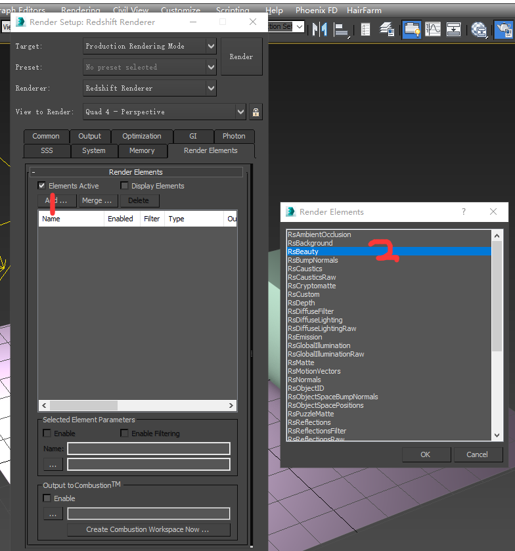This screenshot has height=551, width=515.
Task: Click the Delete button
Action: click(139, 201)
